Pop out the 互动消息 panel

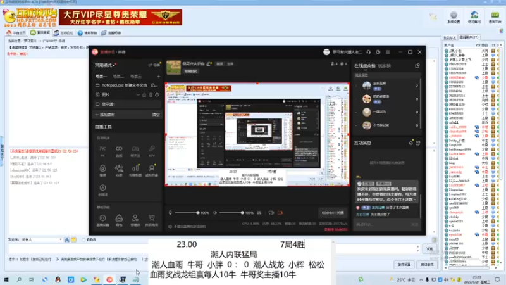(418, 143)
